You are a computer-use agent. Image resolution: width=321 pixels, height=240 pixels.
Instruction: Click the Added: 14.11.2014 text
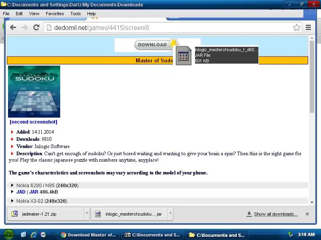(35, 132)
